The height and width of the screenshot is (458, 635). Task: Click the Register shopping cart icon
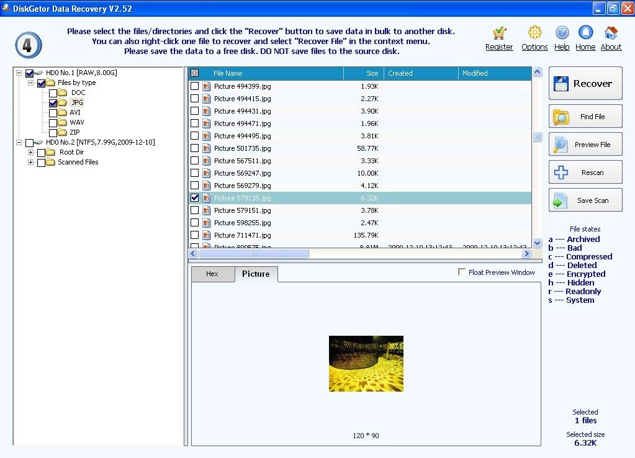click(499, 33)
